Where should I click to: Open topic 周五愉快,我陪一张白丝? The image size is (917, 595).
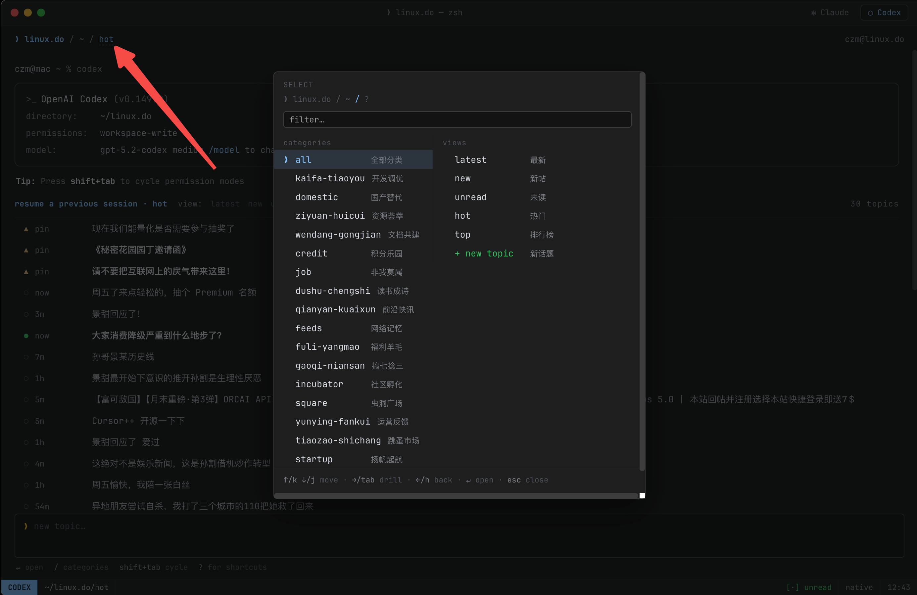141,485
